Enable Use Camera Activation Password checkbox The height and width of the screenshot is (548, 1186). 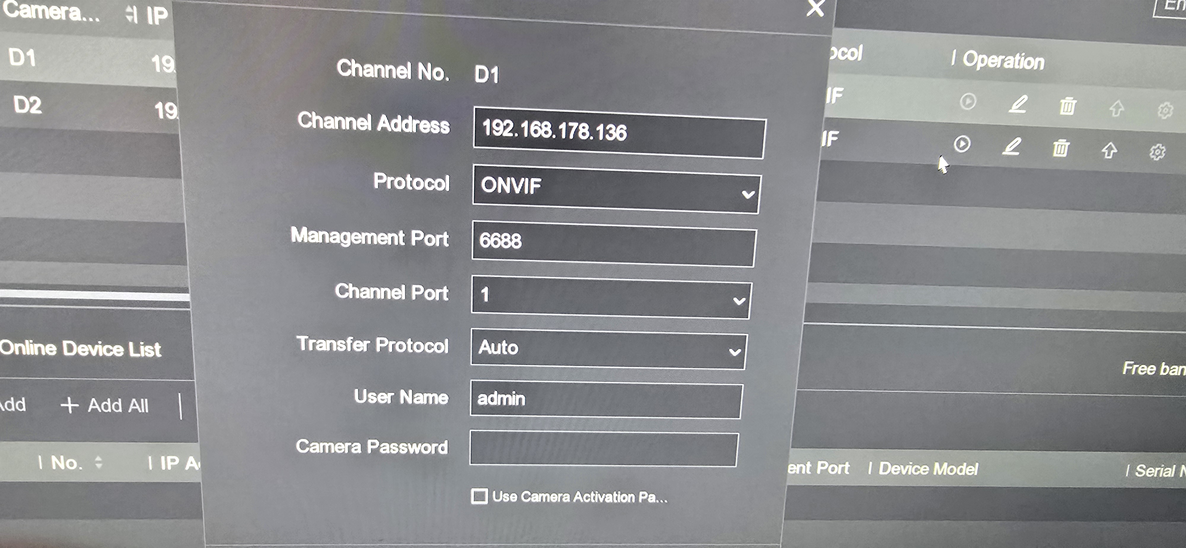(479, 496)
